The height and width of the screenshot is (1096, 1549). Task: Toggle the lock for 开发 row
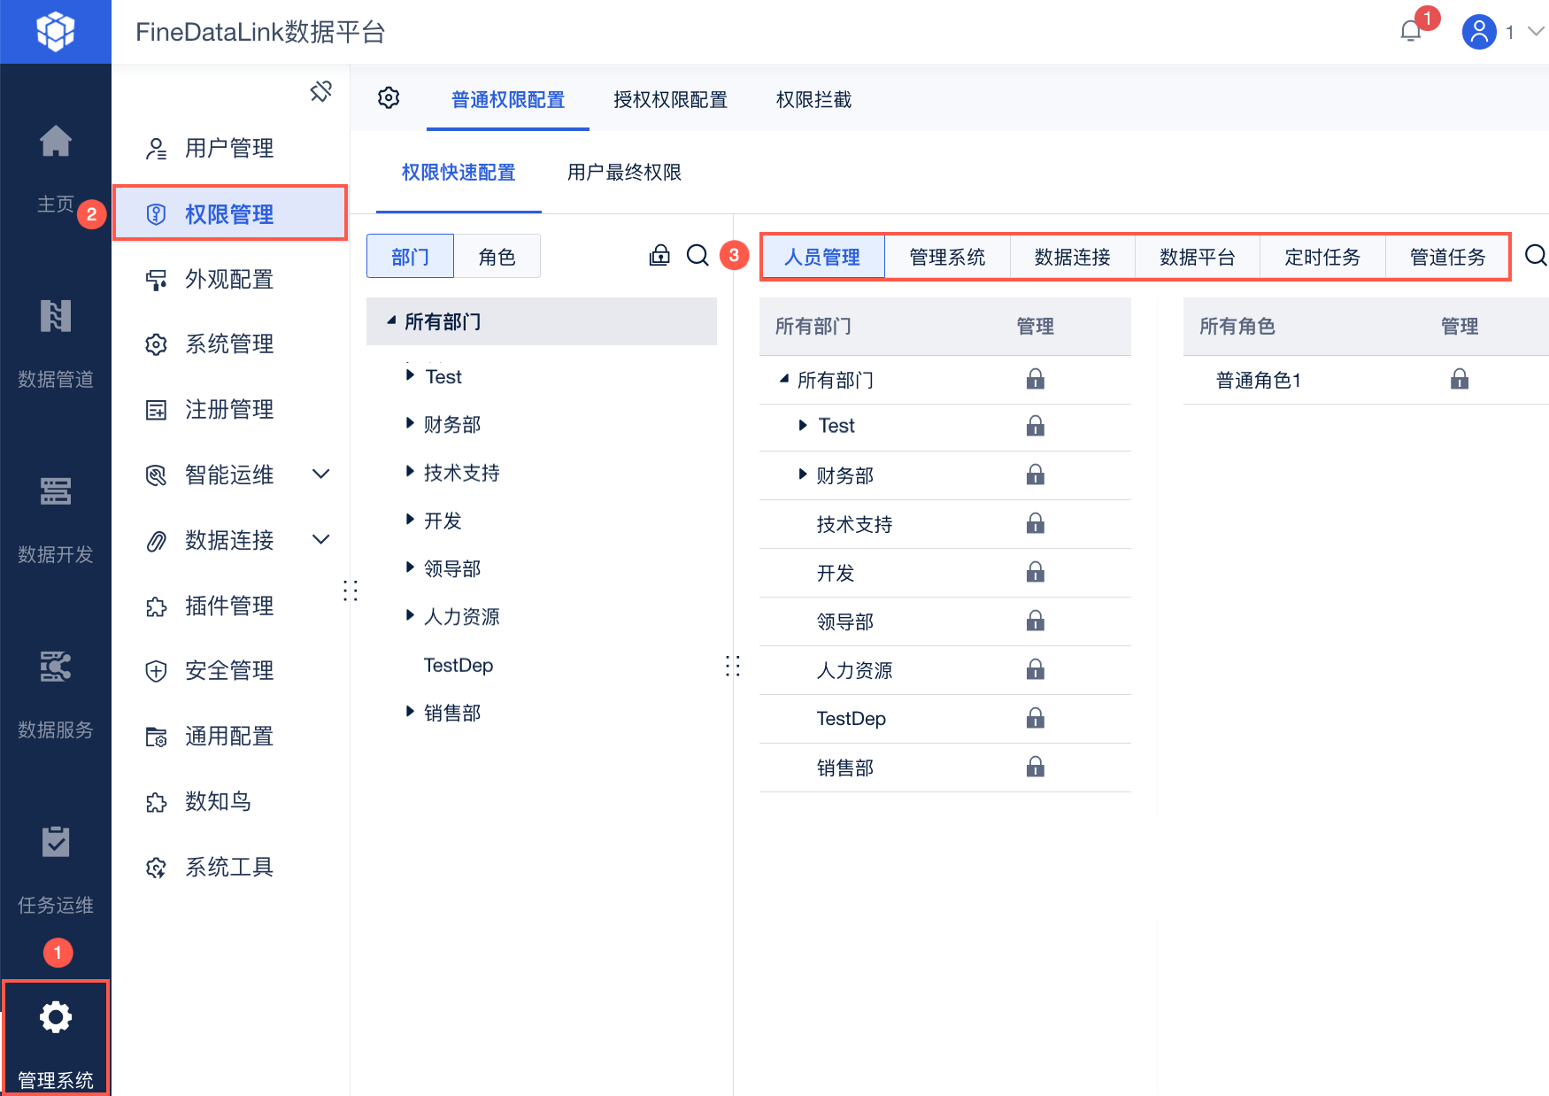tap(1036, 573)
